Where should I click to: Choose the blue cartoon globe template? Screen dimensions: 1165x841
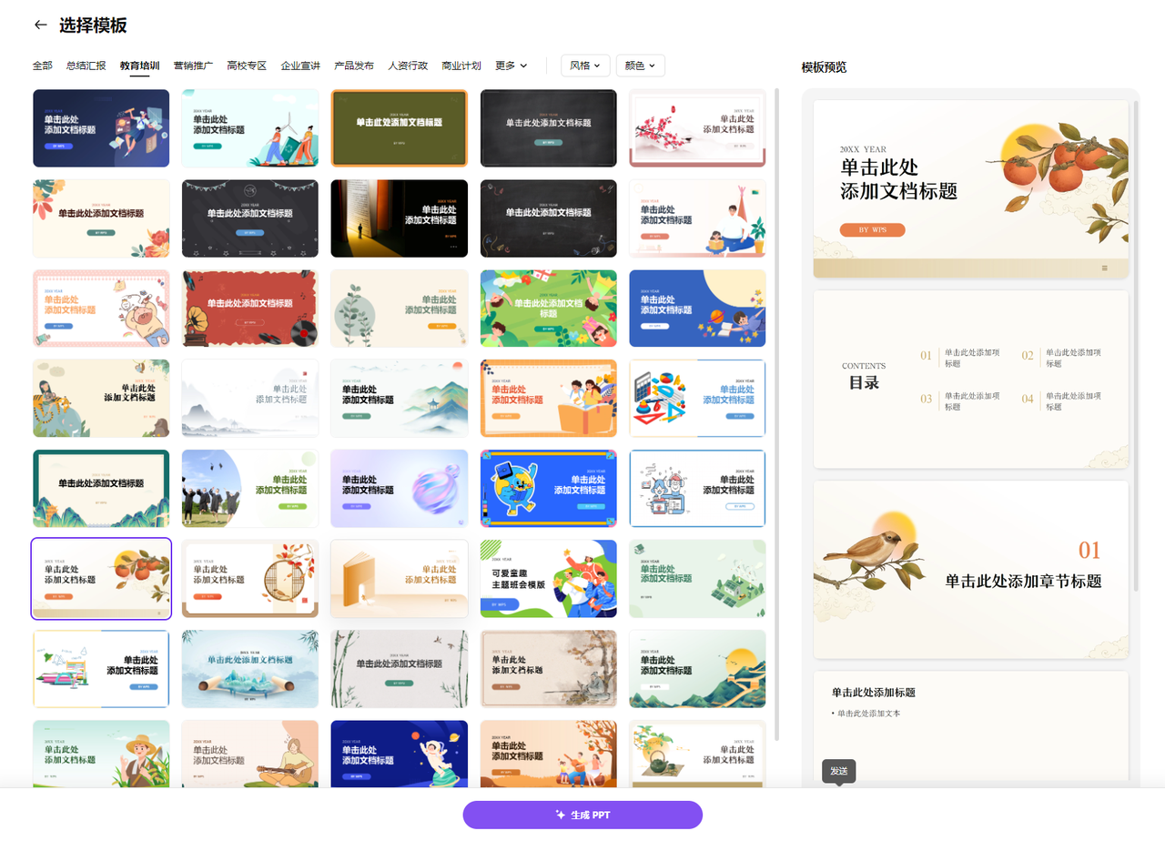pyautogui.click(x=548, y=488)
